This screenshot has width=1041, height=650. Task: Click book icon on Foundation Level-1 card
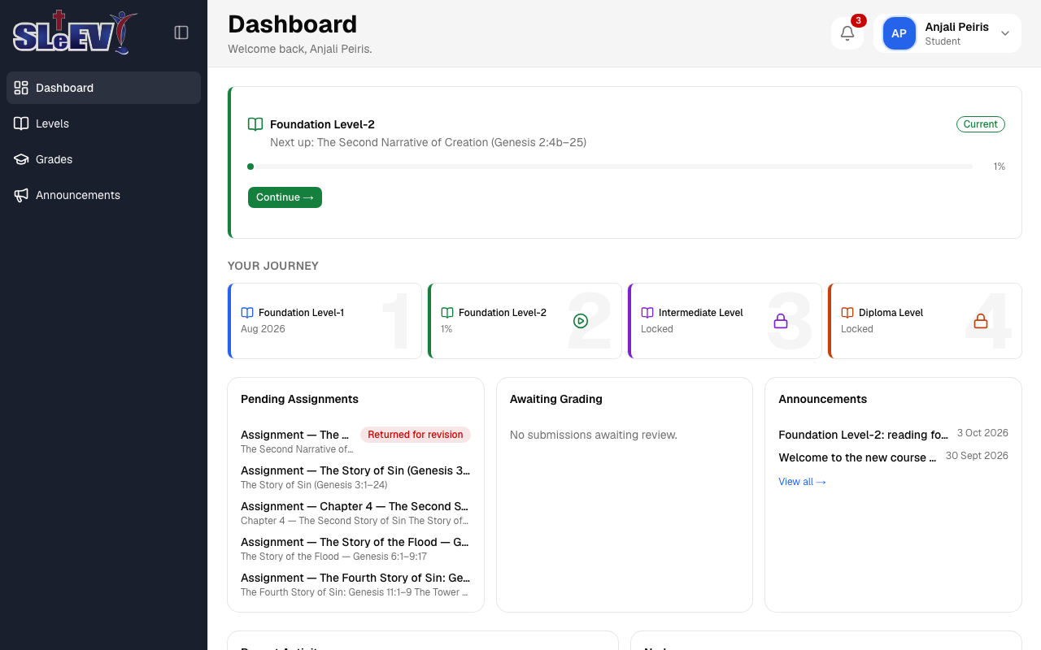247,313
